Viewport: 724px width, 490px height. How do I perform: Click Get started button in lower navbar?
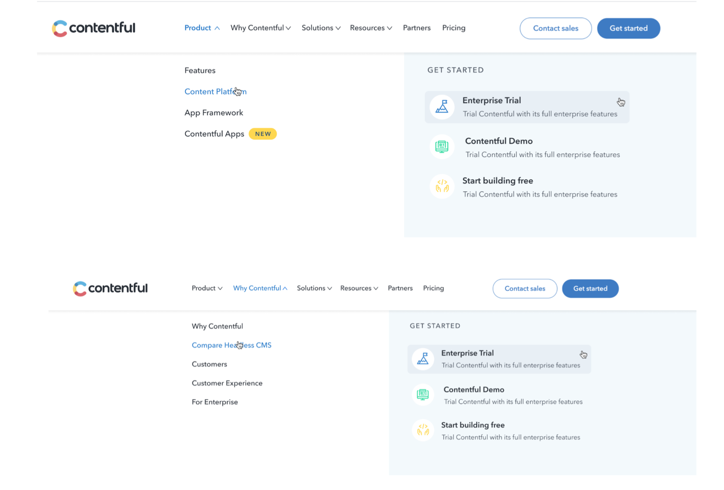pyautogui.click(x=590, y=289)
